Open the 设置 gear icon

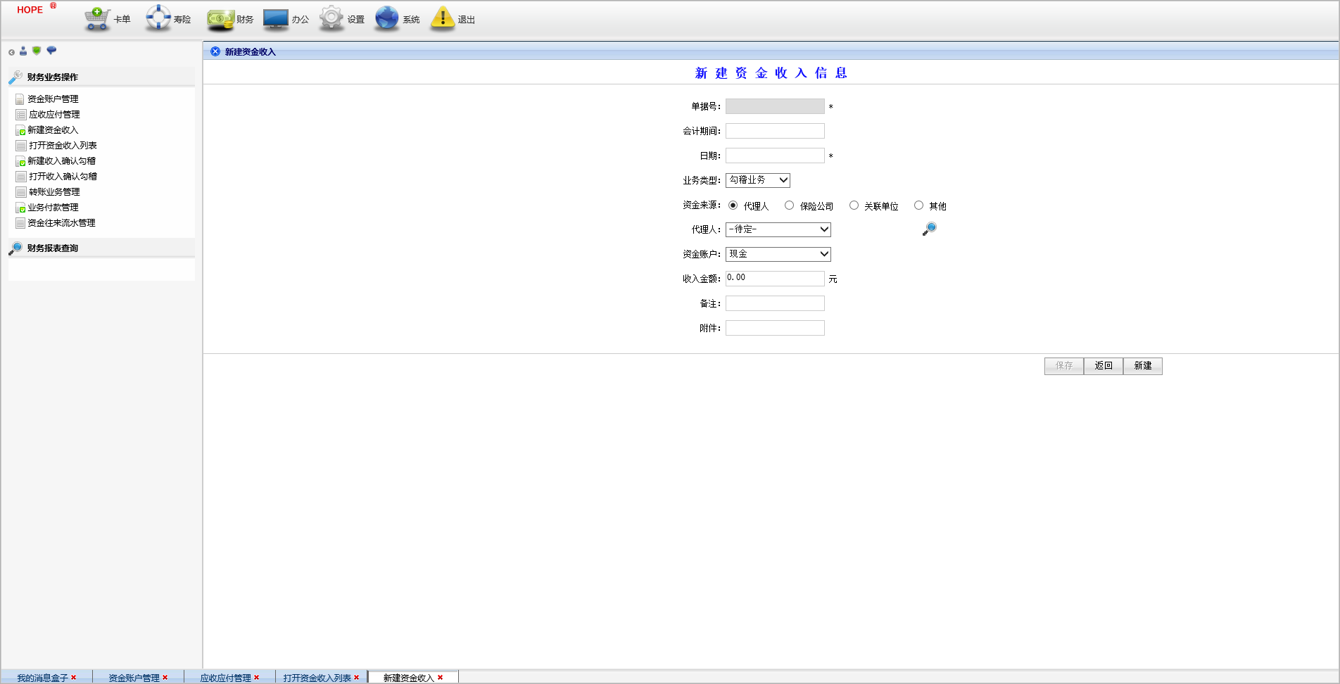331,18
